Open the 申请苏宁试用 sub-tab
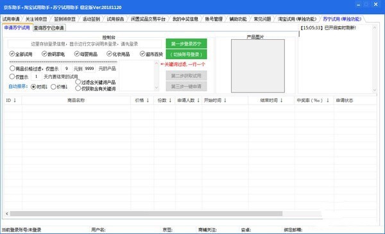This screenshot has height=234, width=385. pyautogui.click(x=17, y=28)
